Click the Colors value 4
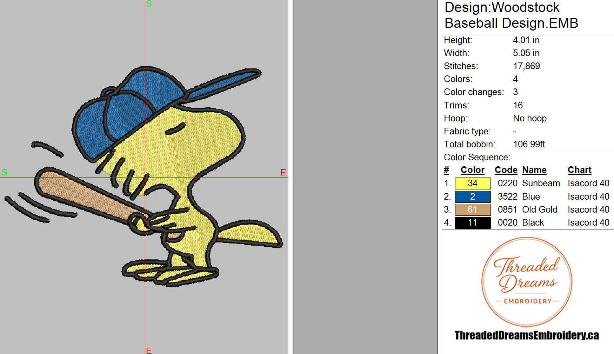 click(515, 79)
